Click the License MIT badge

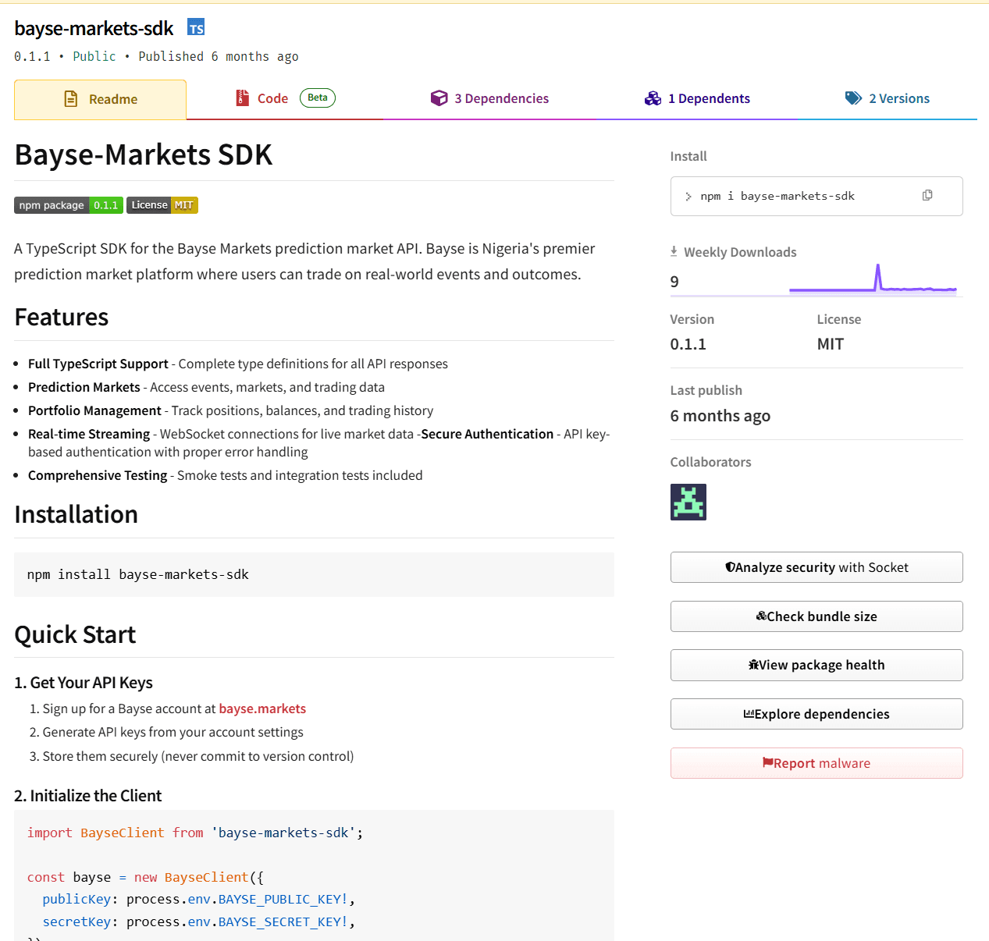(162, 205)
